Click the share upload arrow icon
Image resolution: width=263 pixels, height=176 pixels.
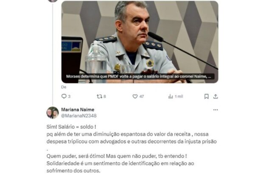tap(215, 97)
